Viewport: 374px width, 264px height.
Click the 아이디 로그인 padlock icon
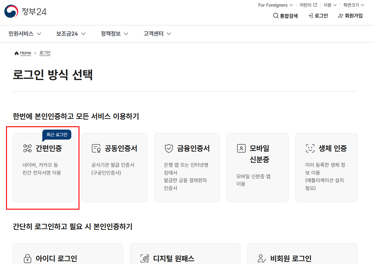click(x=27, y=259)
